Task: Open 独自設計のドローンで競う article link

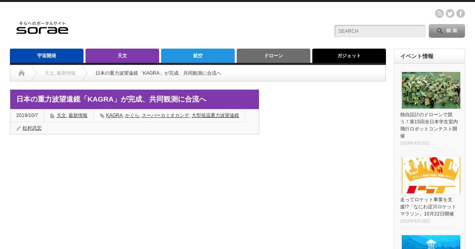Action: click(x=429, y=125)
